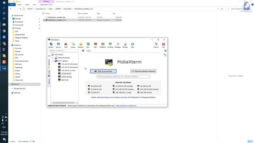Select Downloads under Quick access
The width and height of the screenshot is (254, 143).
click(18, 22)
